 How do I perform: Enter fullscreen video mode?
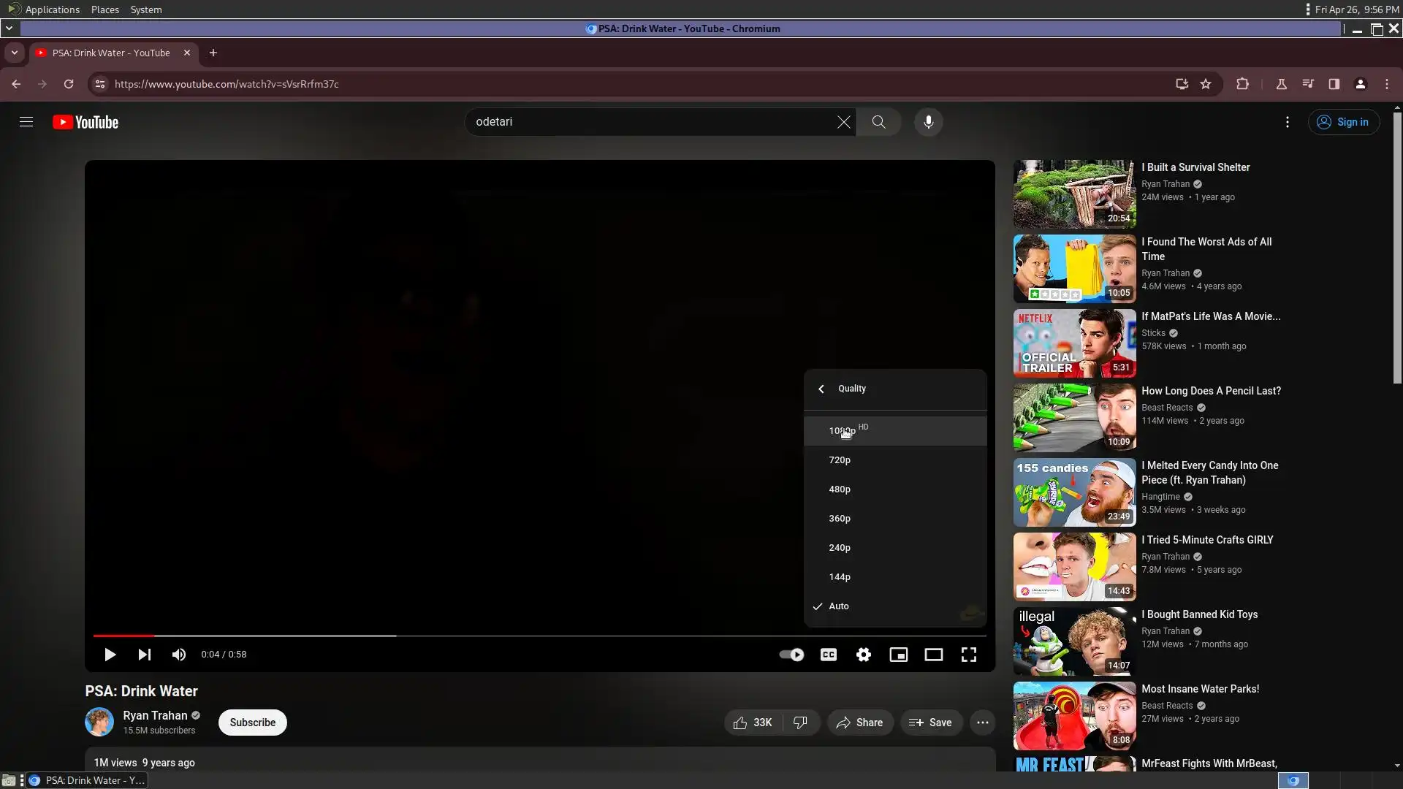click(x=968, y=655)
